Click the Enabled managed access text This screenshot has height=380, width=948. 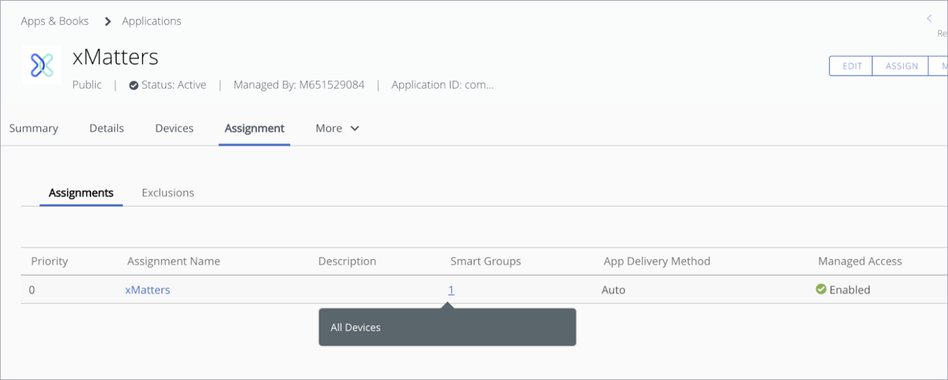(850, 290)
